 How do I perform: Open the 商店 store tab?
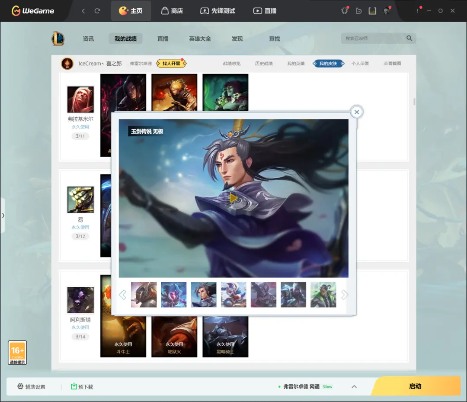[x=172, y=11]
